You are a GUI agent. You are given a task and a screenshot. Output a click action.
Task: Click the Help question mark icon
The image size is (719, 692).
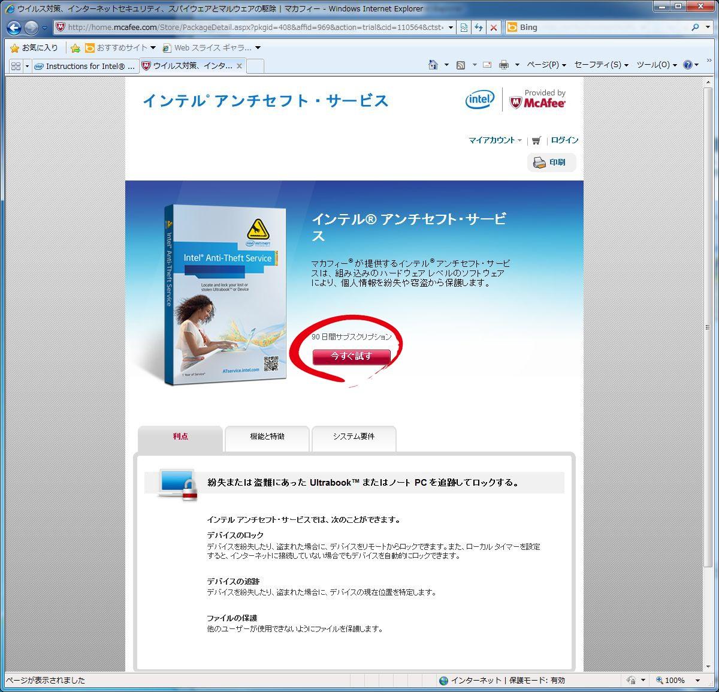tap(688, 65)
